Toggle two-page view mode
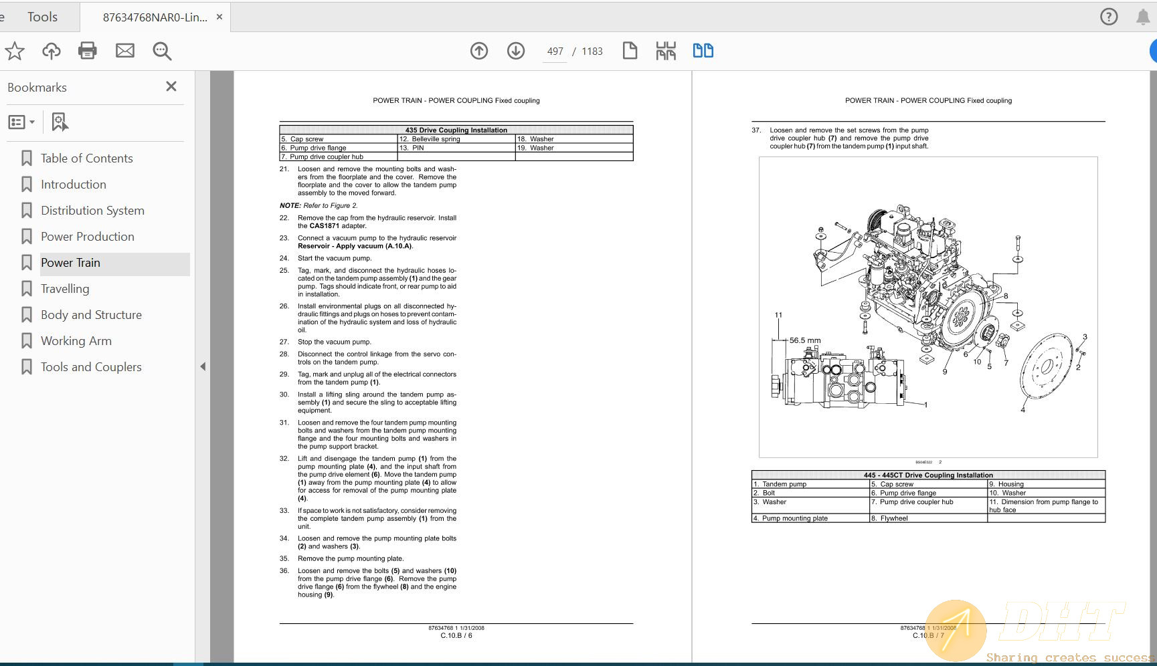Image resolution: width=1157 pixels, height=666 pixels. tap(703, 51)
